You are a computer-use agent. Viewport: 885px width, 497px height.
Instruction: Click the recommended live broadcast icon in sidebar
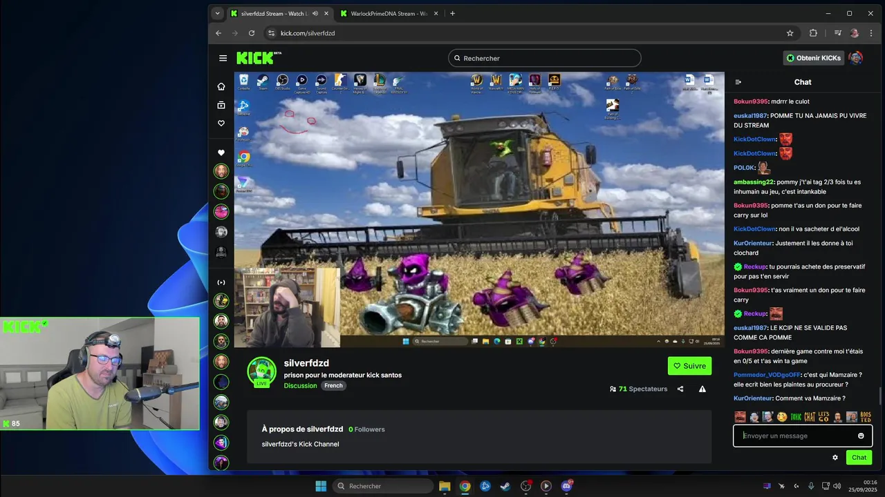[221, 282]
